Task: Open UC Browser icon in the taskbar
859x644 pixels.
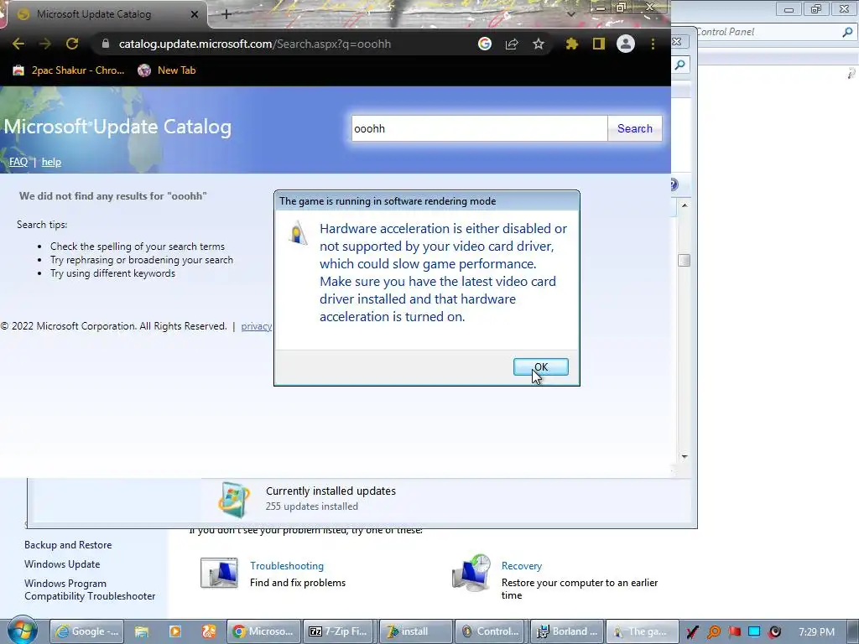Action: (x=209, y=631)
